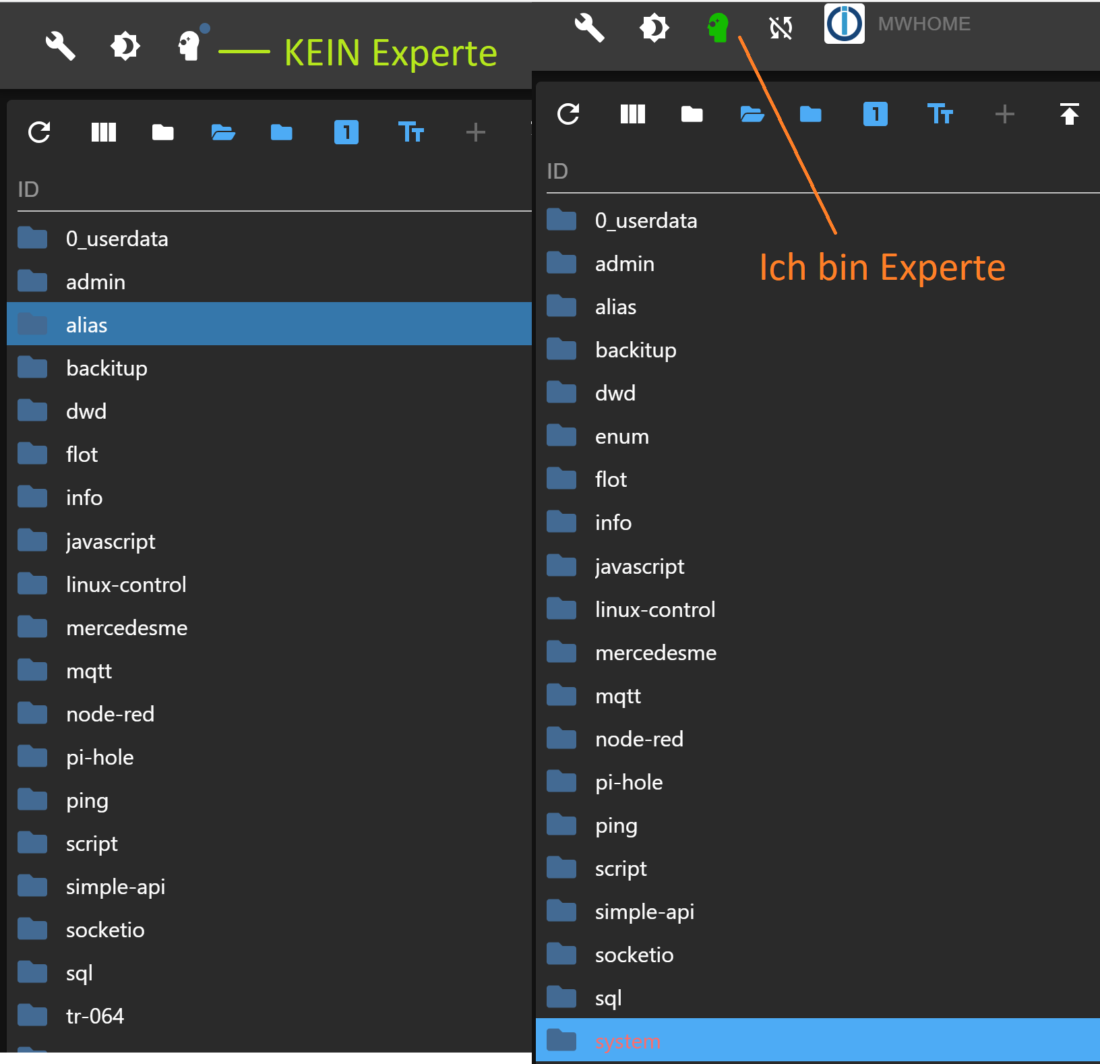Click the wrench icon in left panel header

click(x=60, y=47)
